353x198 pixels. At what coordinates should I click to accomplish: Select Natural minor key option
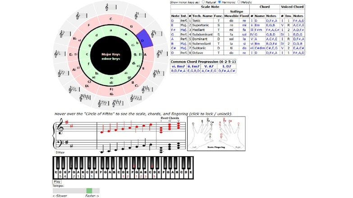click(x=203, y=2)
